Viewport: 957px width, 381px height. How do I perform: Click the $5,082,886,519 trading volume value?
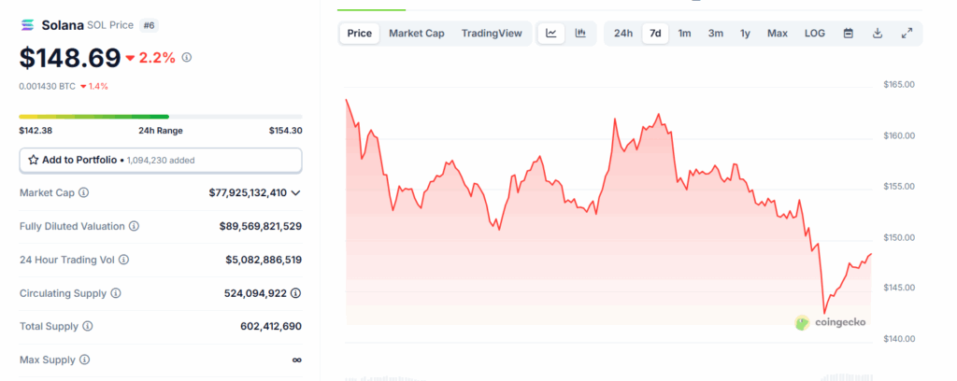click(264, 260)
